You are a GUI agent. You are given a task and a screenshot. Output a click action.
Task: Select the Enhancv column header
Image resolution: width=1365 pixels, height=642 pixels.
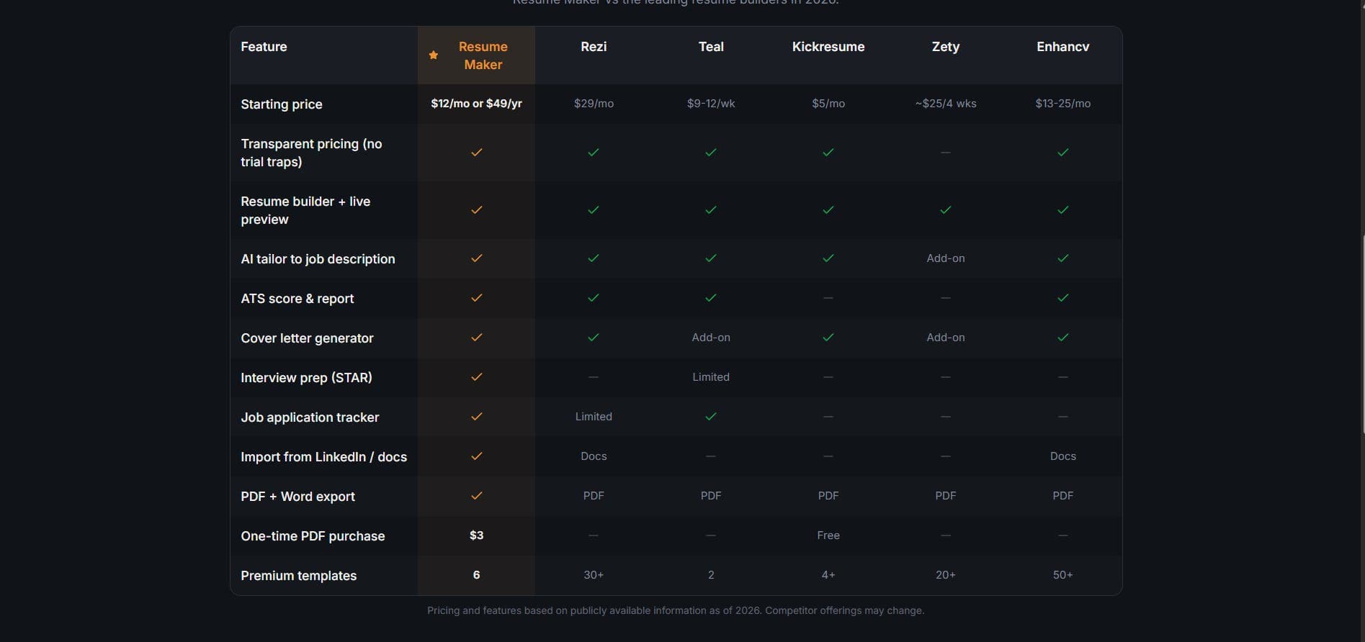1063,47
